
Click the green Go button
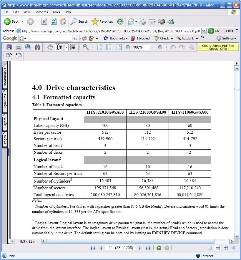pos(214,31)
